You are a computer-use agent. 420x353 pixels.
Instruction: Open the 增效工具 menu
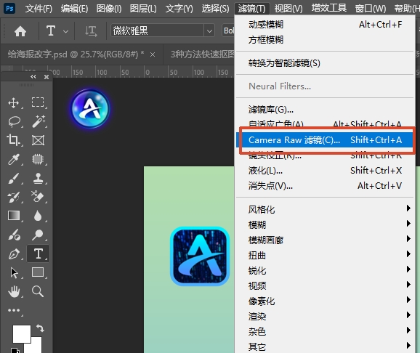pos(329,8)
